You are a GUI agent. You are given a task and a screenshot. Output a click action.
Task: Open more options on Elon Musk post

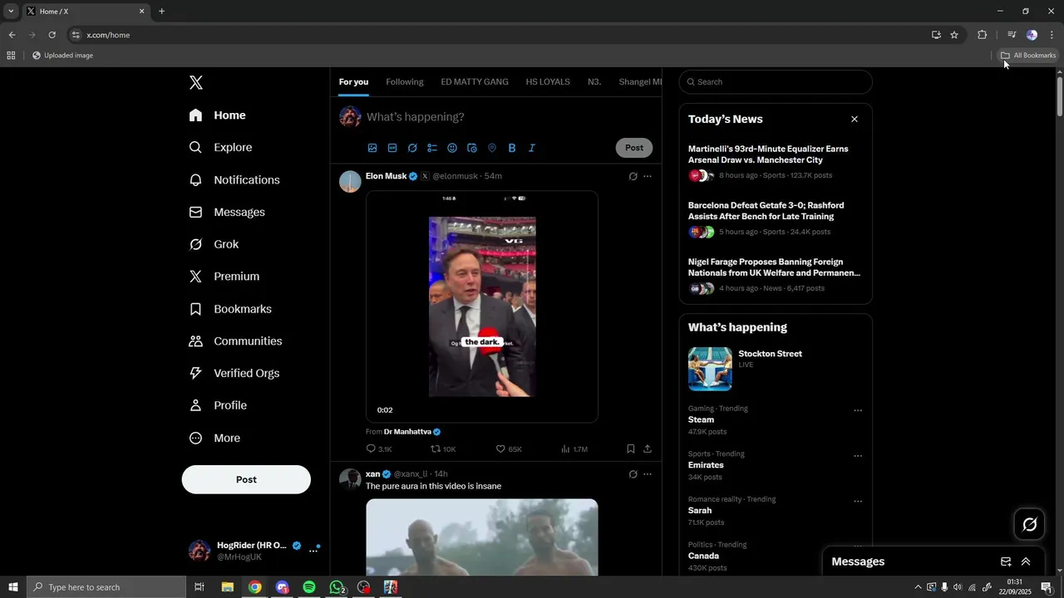(x=648, y=176)
